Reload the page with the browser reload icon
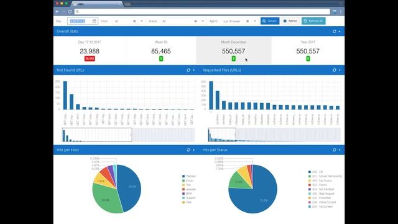The image size is (398, 224). pyautogui.click(x=70, y=11)
